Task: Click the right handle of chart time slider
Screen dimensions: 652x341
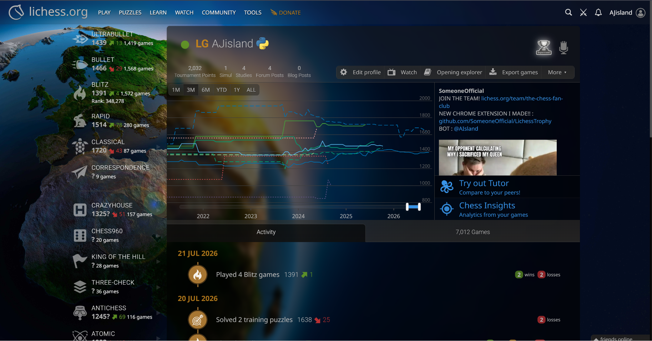Action: (x=419, y=207)
